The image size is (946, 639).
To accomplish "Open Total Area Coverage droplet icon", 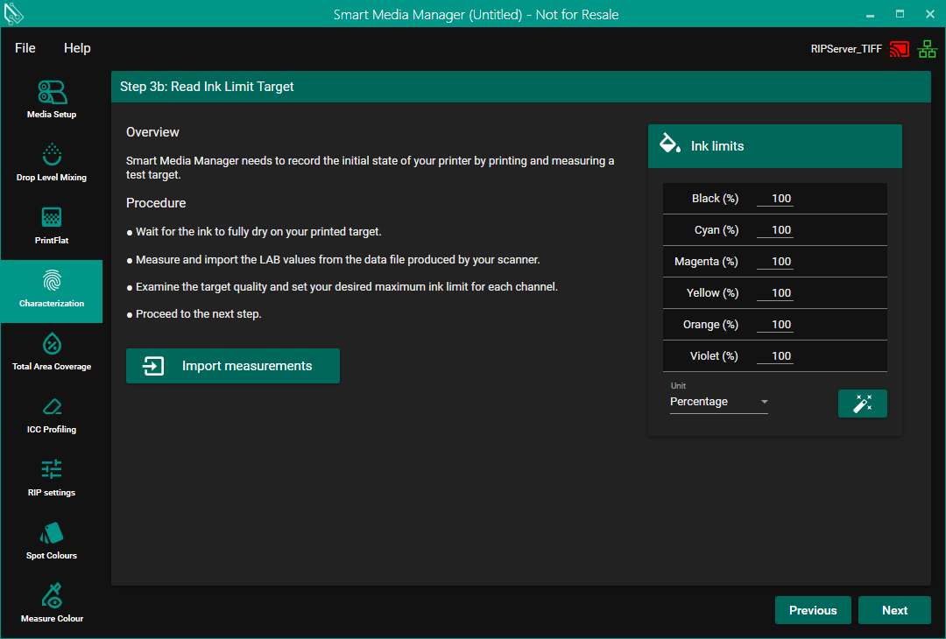I will (x=52, y=344).
